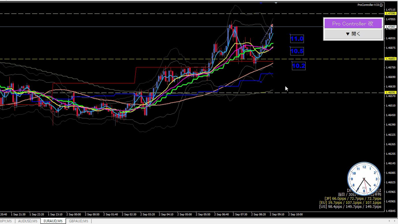Click the 2 Sep 00:00 time label

point(74,214)
